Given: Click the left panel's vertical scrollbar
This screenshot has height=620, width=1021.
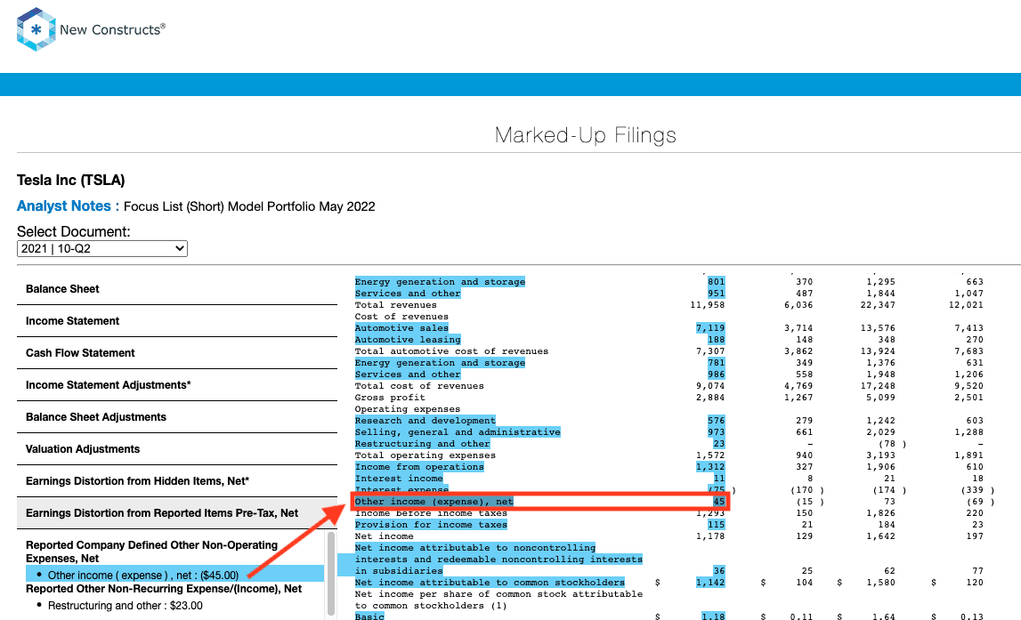Looking at the screenshot, I should (331, 573).
